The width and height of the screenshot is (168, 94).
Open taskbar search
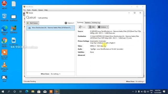click(9, 92)
